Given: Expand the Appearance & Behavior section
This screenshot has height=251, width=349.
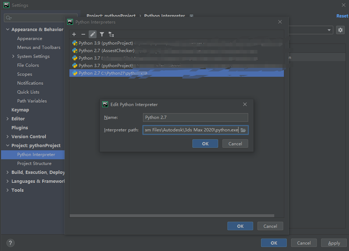Looking at the screenshot, I should pos(8,30).
